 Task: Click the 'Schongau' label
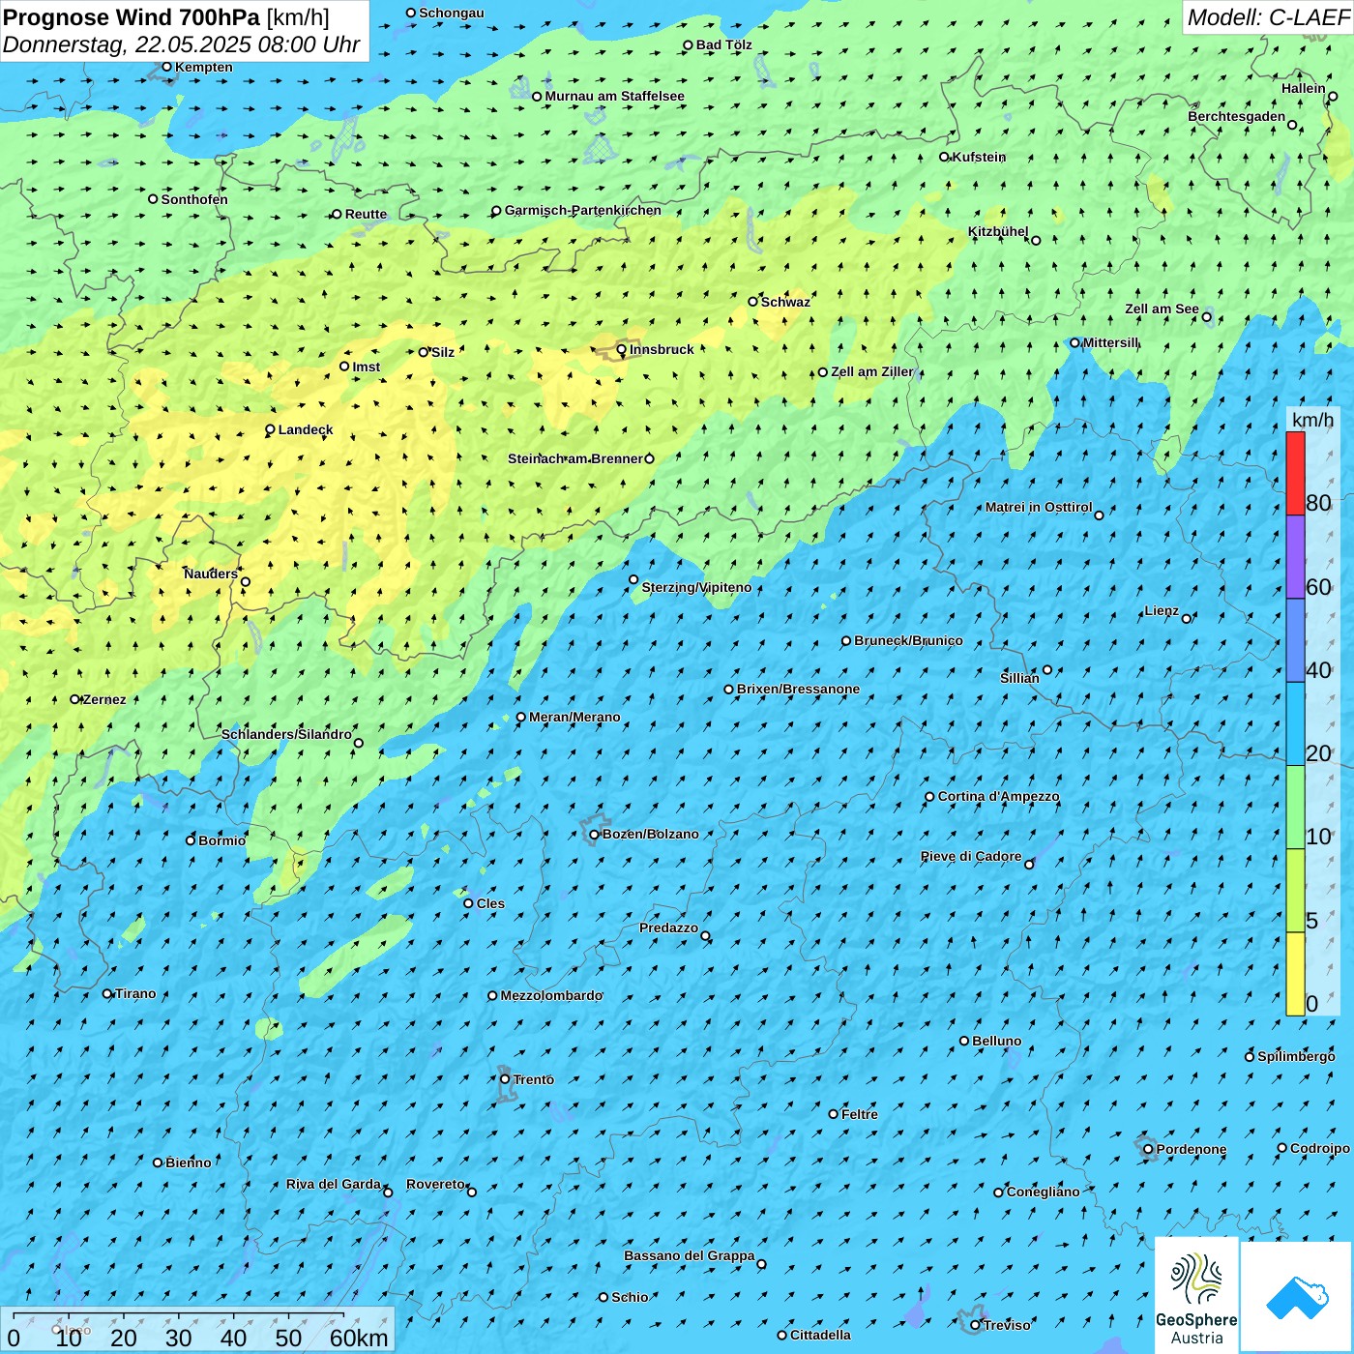[x=452, y=13]
